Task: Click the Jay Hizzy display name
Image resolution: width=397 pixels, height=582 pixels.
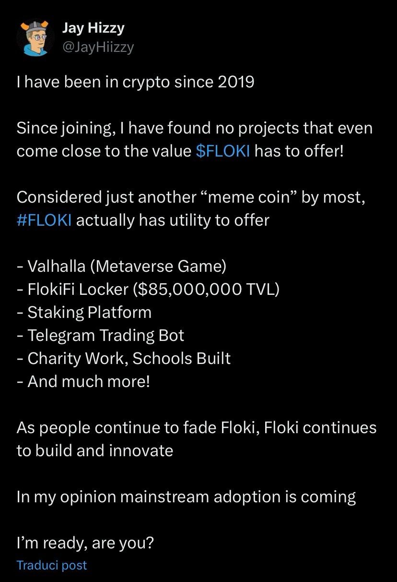Action: [x=93, y=28]
